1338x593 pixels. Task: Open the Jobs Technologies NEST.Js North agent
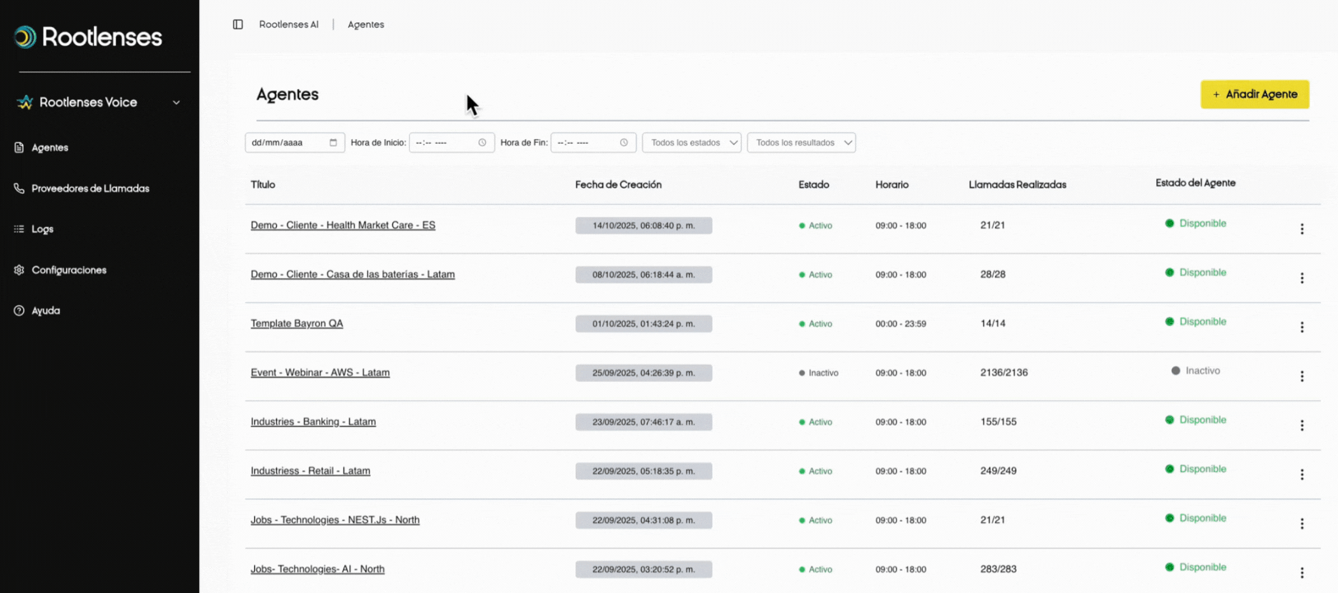click(334, 520)
